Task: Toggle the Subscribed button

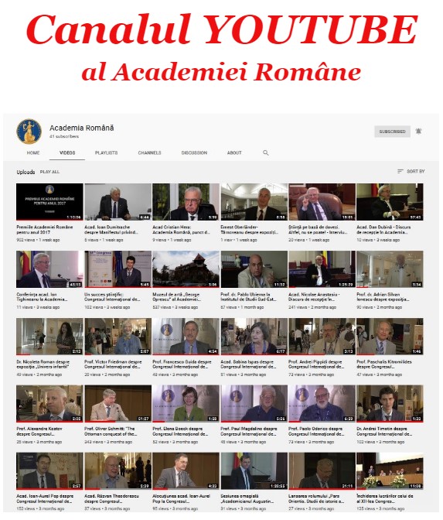Action: coord(392,132)
